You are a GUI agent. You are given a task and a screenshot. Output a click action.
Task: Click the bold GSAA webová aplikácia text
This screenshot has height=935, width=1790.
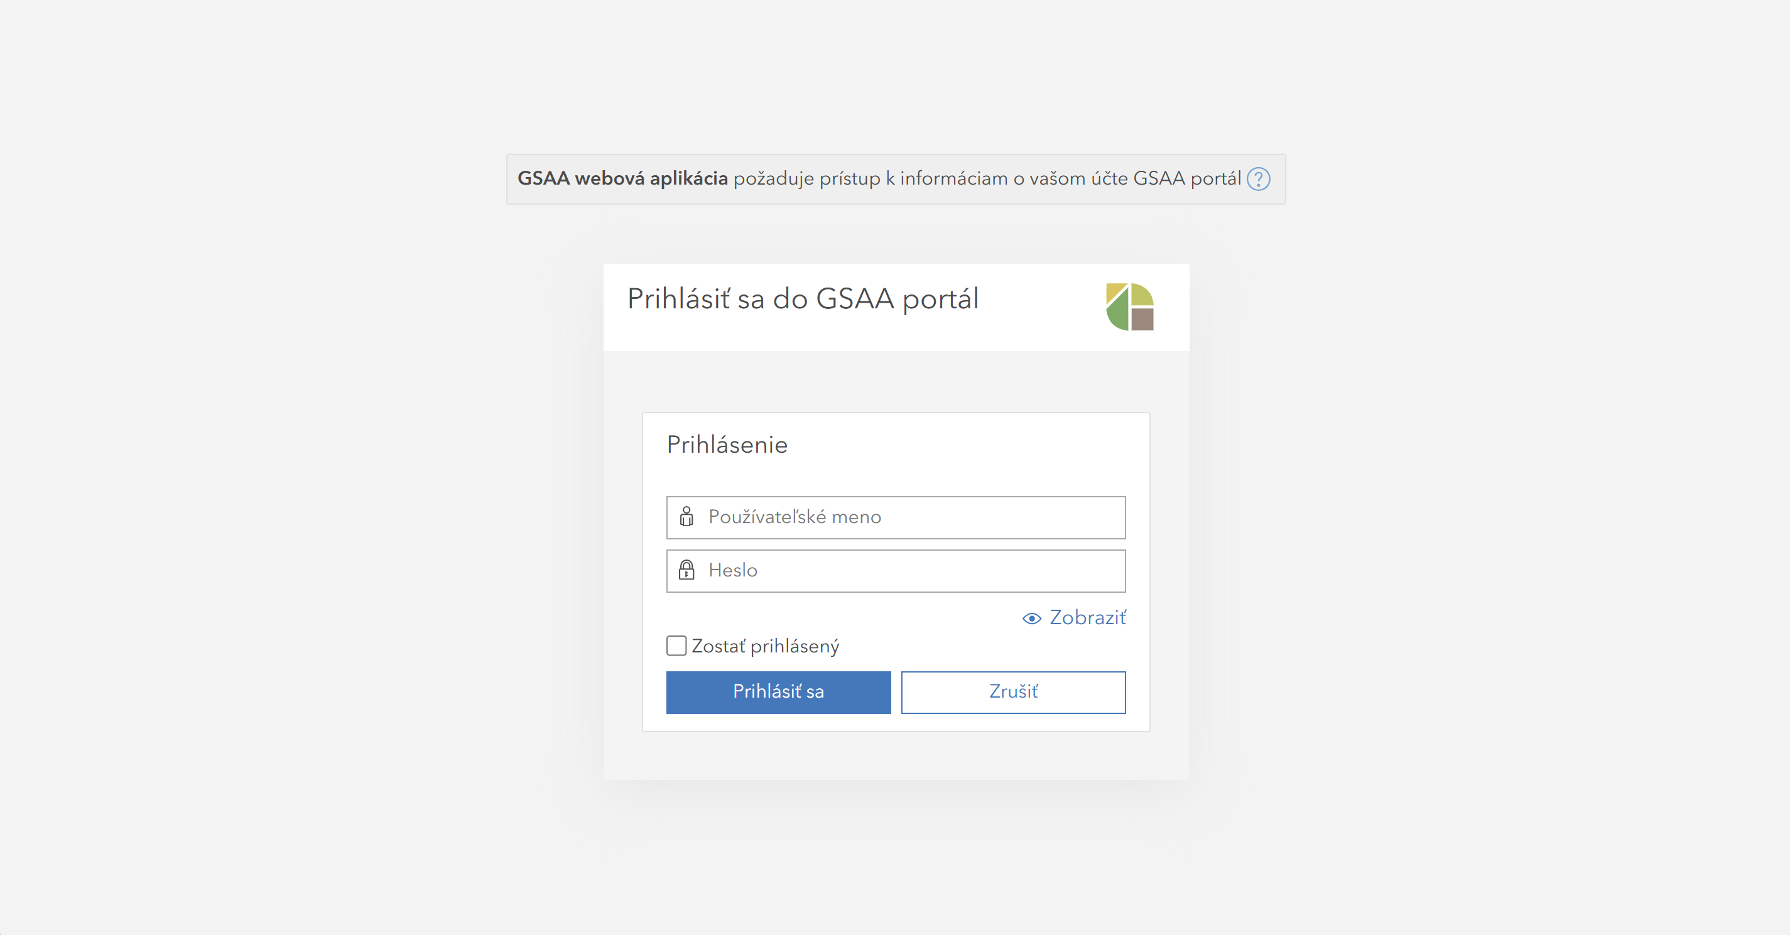click(x=622, y=179)
